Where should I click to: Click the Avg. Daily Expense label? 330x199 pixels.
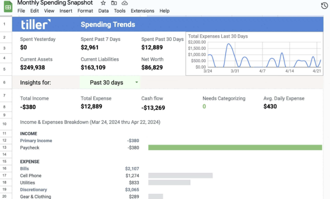click(x=284, y=98)
